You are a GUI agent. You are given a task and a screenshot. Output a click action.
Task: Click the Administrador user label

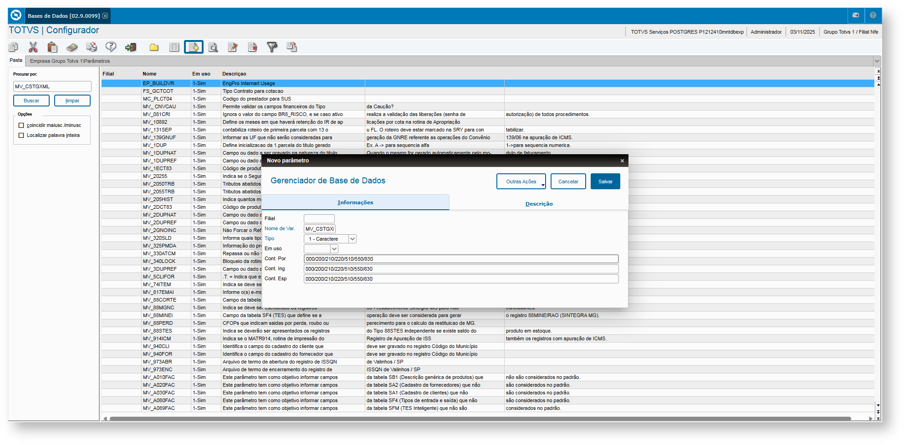click(x=766, y=32)
